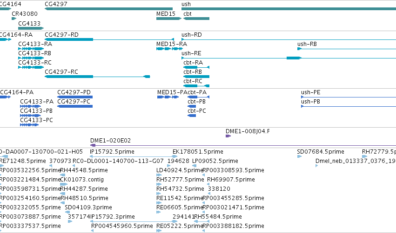This screenshot has height=233, width=396.
Task: Click the CK01073.contig feature label
Action: [x=82, y=180]
